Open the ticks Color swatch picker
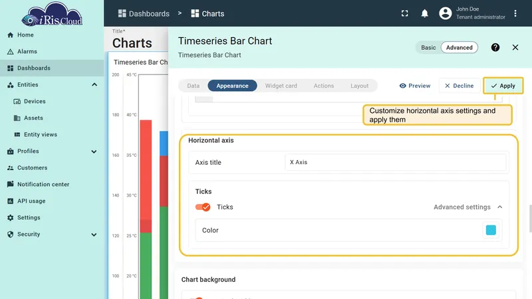532x299 pixels. point(491,230)
